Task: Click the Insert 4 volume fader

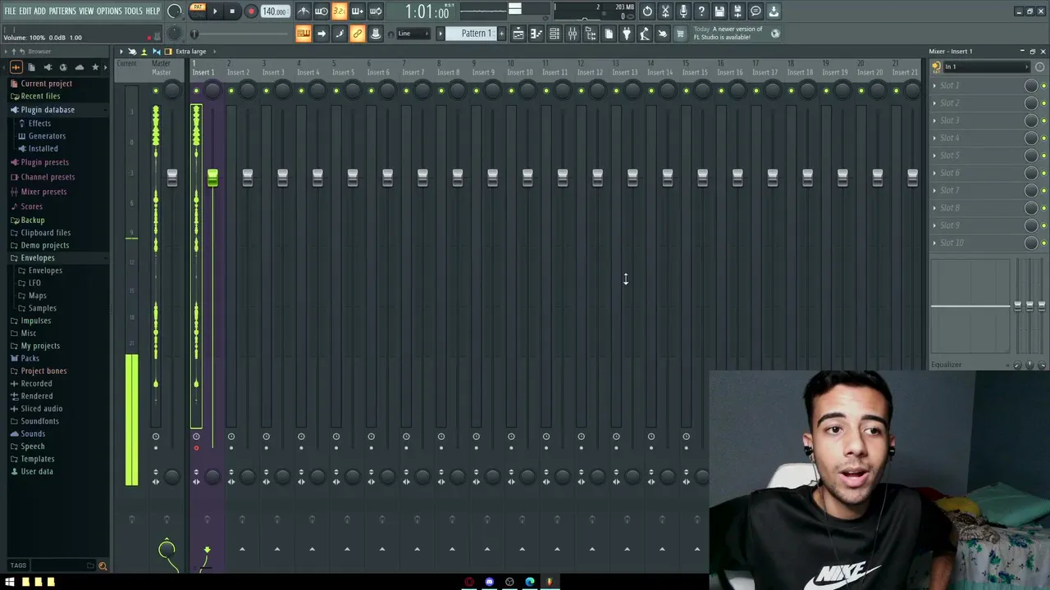Action: pos(317,177)
